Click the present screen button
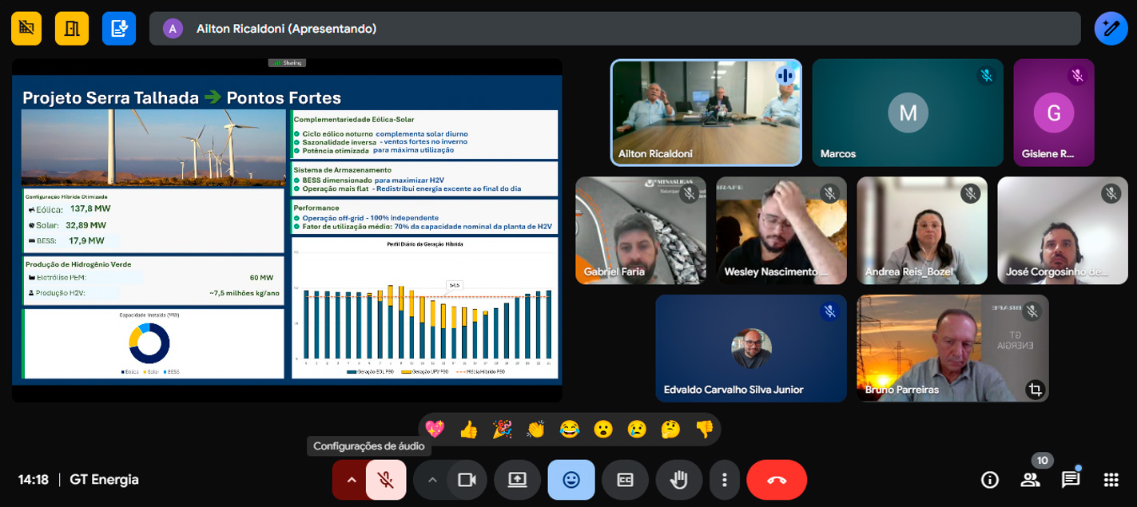This screenshot has width=1137, height=507. pyautogui.click(x=517, y=480)
